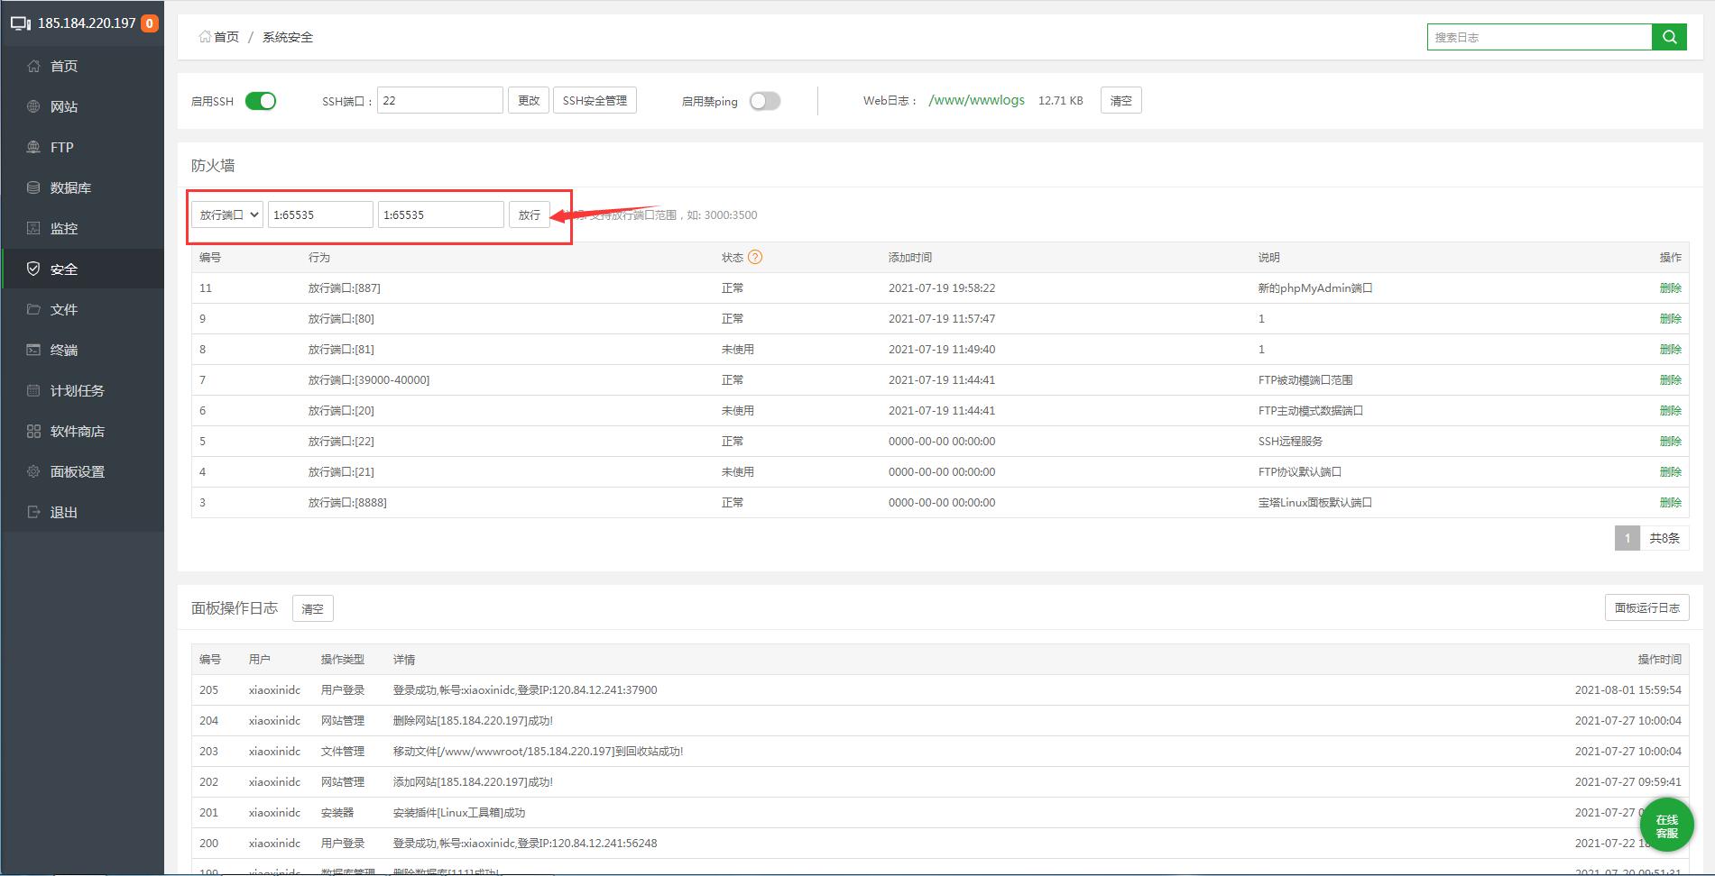Viewport: 1715px width, 876px height.
Task: Click the 放行 button to allow port
Action: pyautogui.click(x=529, y=214)
